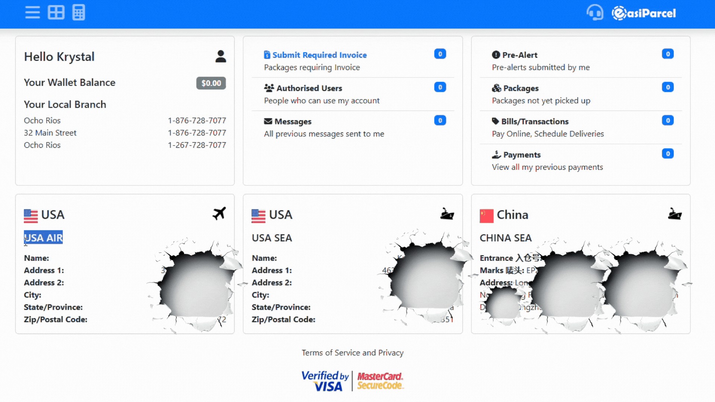Click the airplane icon on USA Air card
The width and height of the screenshot is (715, 402).
pyautogui.click(x=219, y=214)
